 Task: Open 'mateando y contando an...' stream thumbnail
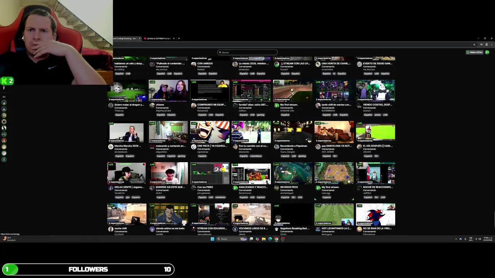(x=168, y=132)
